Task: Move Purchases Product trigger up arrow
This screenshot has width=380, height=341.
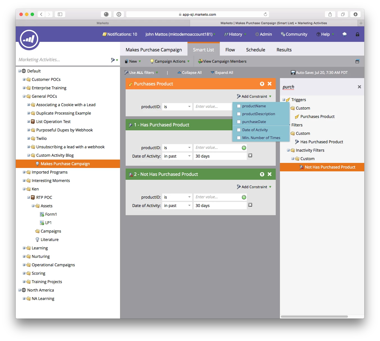Action: pos(262,84)
